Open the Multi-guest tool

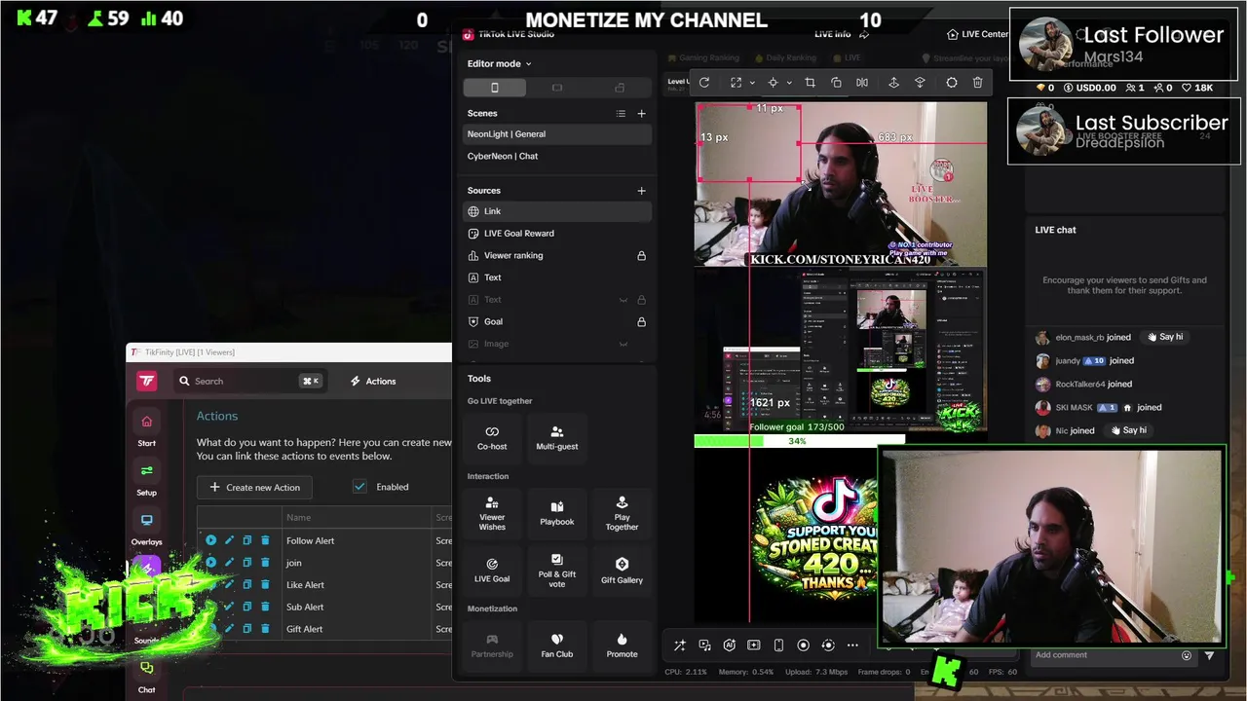(557, 437)
